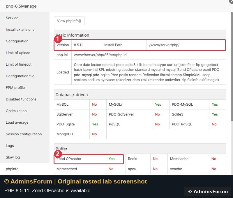Viewport: 233px width, 198px height.
Task: Open the Slow log section
Action: point(13,157)
